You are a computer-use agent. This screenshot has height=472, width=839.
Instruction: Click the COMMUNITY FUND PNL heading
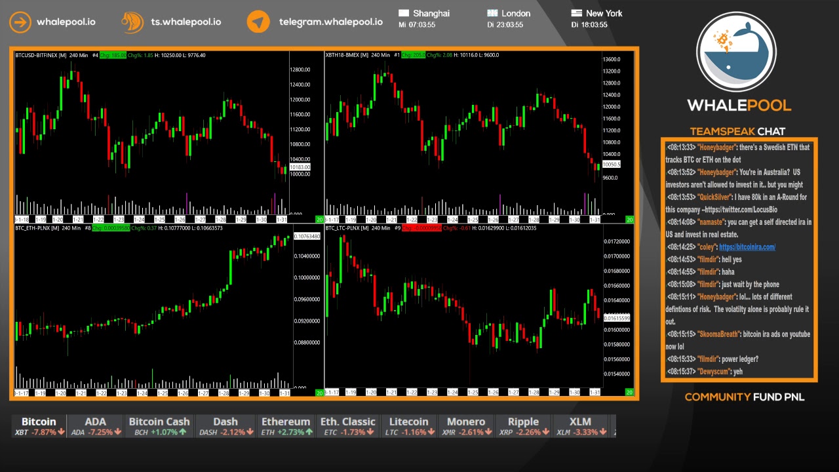[x=745, y=397]
